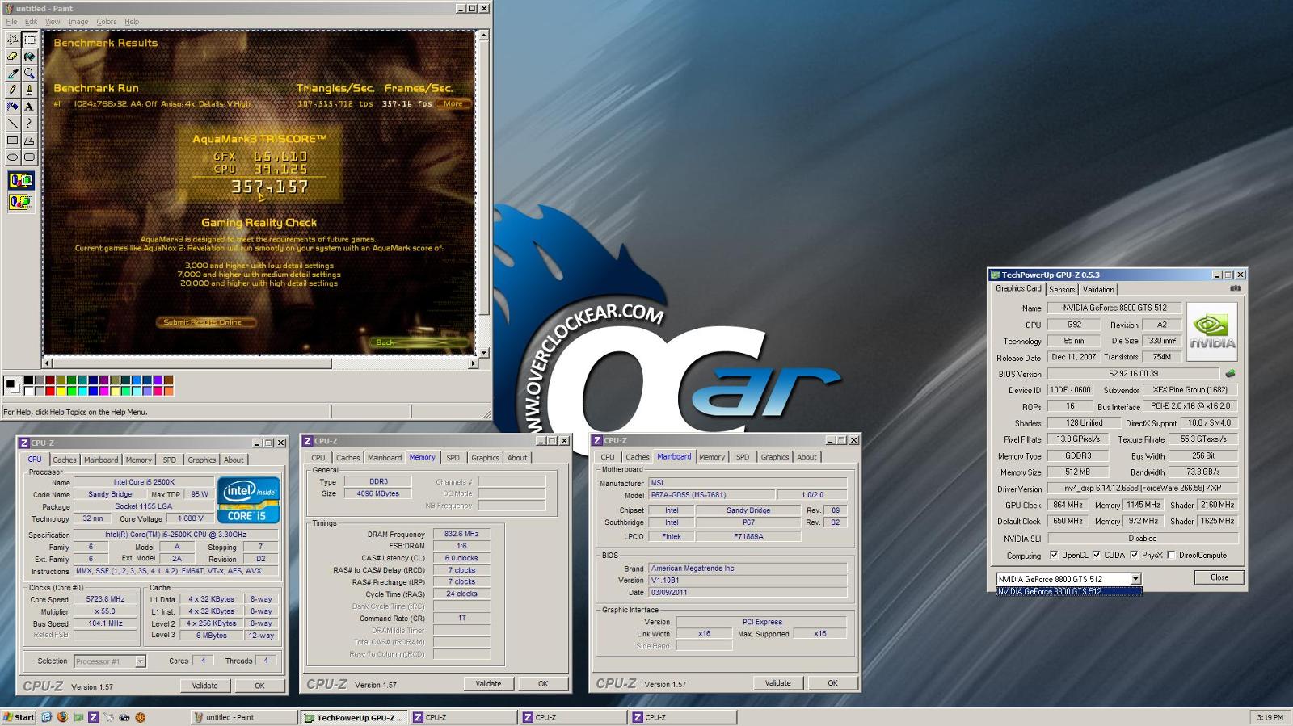Choose transparent selection mode option
Image resolution: width=1293 pixels, height=726 pixels.
point(21,202)
